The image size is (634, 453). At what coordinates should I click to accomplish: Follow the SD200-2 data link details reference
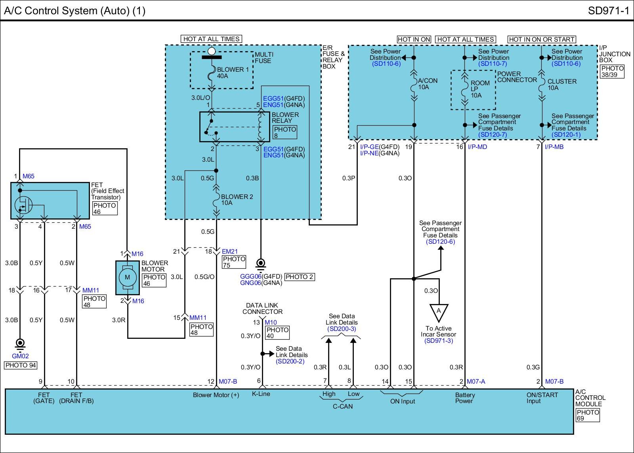290,361
